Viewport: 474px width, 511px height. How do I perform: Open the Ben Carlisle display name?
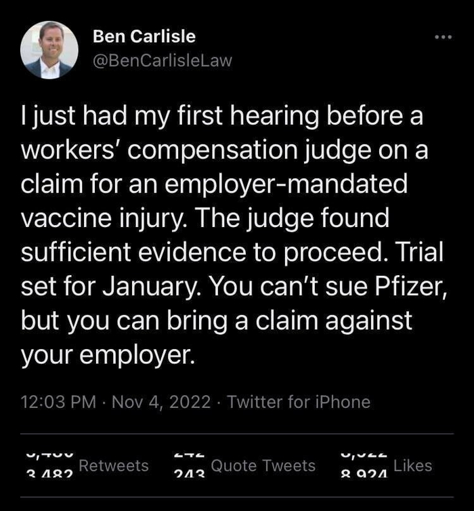(144, 36)
